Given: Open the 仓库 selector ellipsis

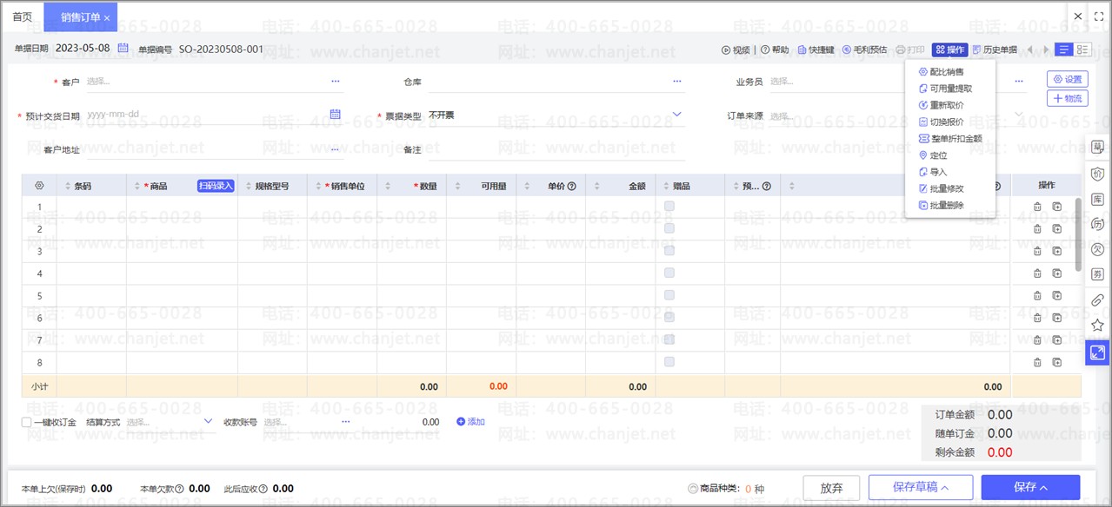Looking at the screenshot, I should tap(676, 82).
